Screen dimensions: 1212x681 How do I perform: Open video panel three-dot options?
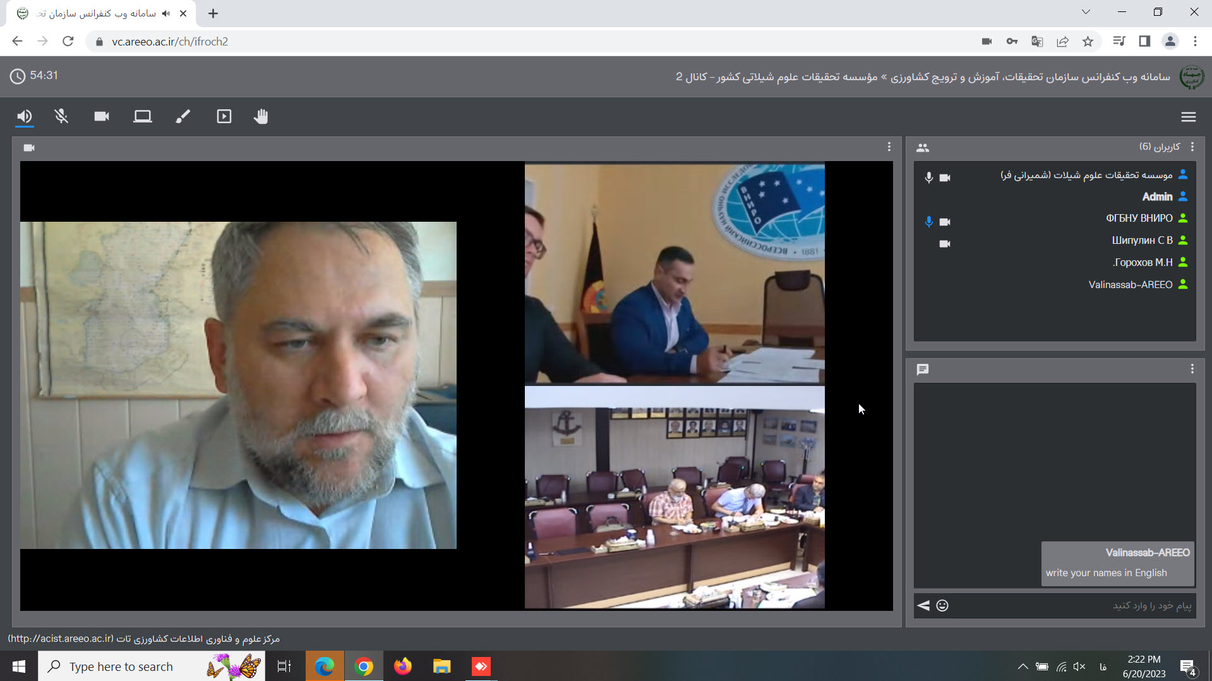tap(889, 147)
